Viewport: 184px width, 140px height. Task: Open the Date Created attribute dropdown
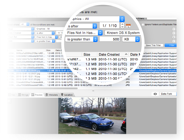21,33
